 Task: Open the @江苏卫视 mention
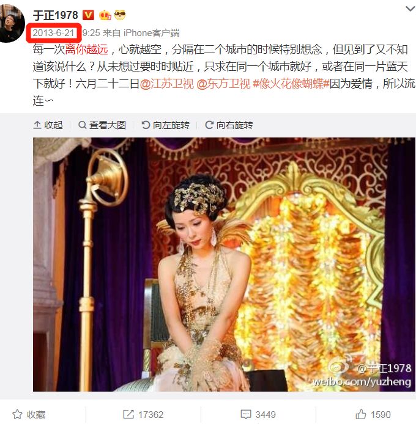[x=167, y=84]
